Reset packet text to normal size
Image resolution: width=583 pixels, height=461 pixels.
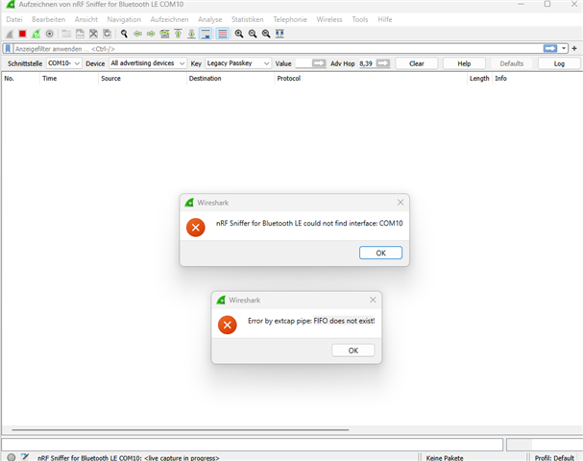[x=266, y=34]
